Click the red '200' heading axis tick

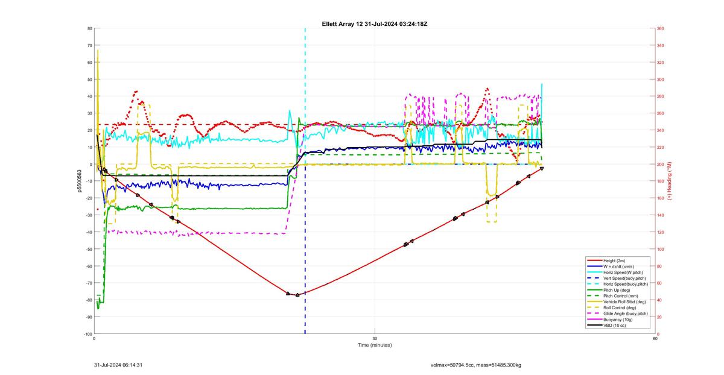[x=661, y=164]
